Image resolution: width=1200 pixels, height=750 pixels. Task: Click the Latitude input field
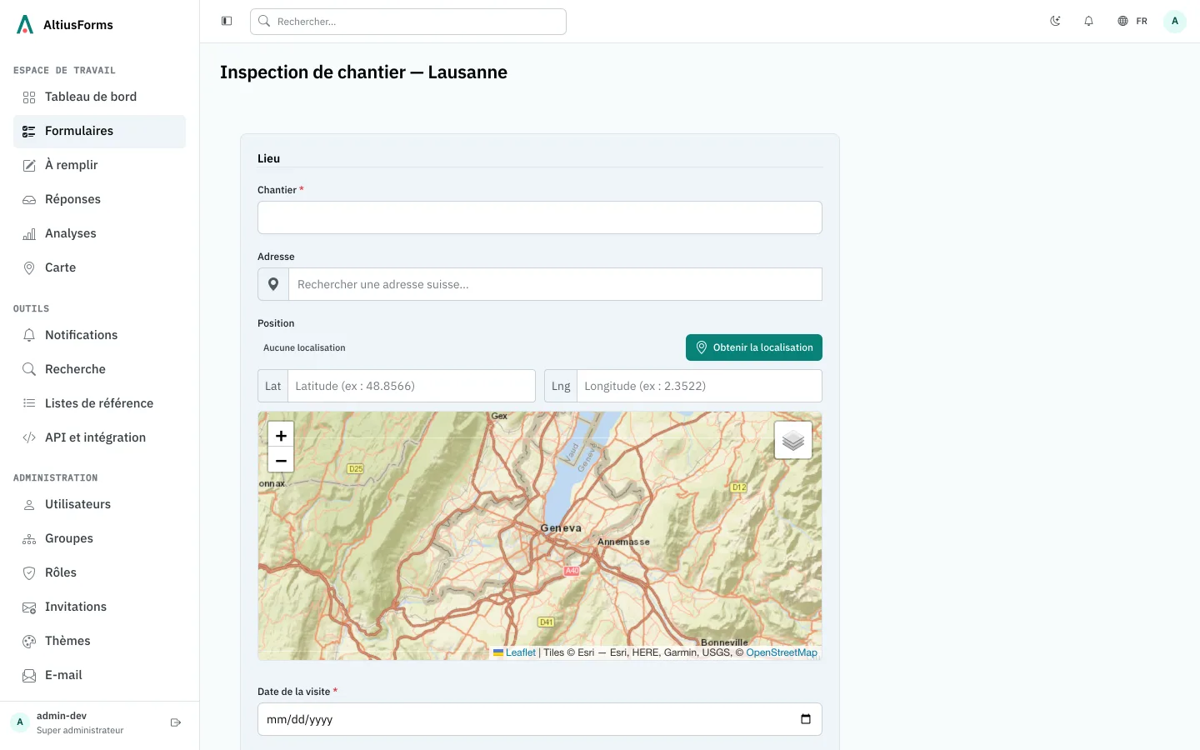(412, 386)
